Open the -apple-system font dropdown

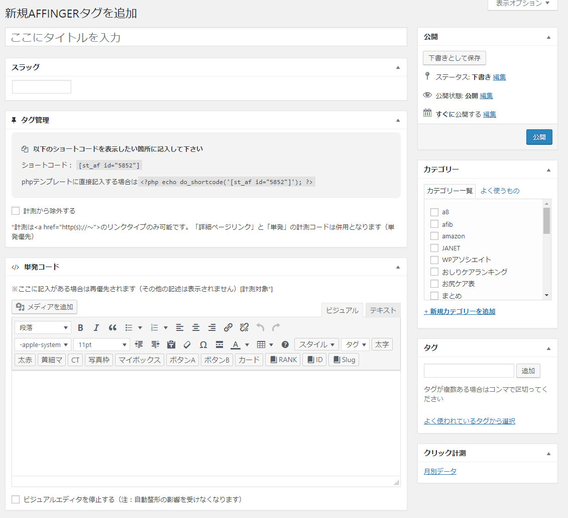coord(43,344)
